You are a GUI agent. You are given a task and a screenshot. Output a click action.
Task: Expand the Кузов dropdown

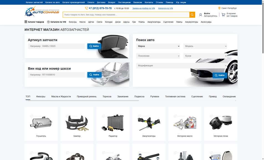point(205,56)
